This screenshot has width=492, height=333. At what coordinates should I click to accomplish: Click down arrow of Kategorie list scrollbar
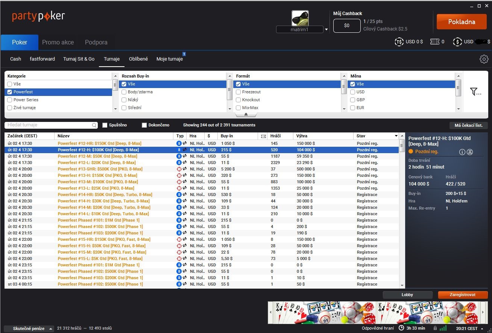tap(115, 109)
